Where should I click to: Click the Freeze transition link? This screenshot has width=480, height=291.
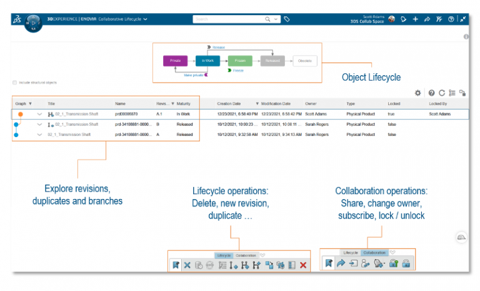(x=238, y=71)
